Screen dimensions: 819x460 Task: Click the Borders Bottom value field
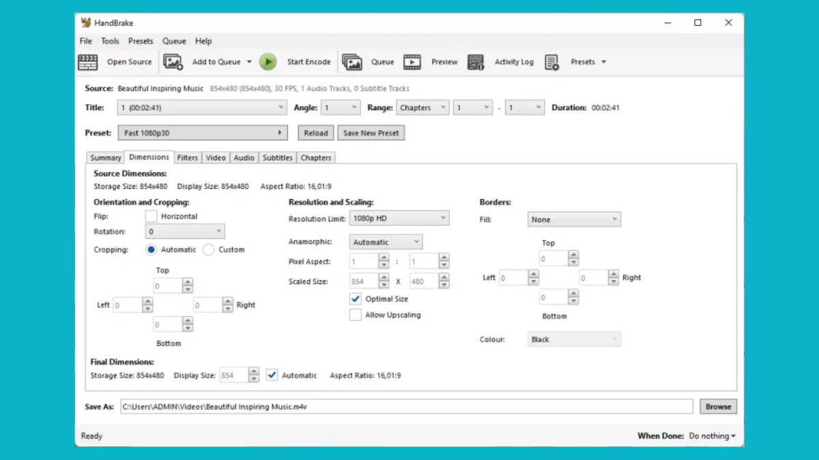554,297
